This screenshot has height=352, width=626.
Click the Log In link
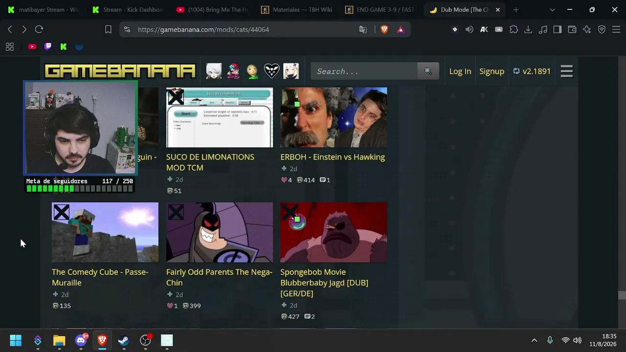(460, 71)
